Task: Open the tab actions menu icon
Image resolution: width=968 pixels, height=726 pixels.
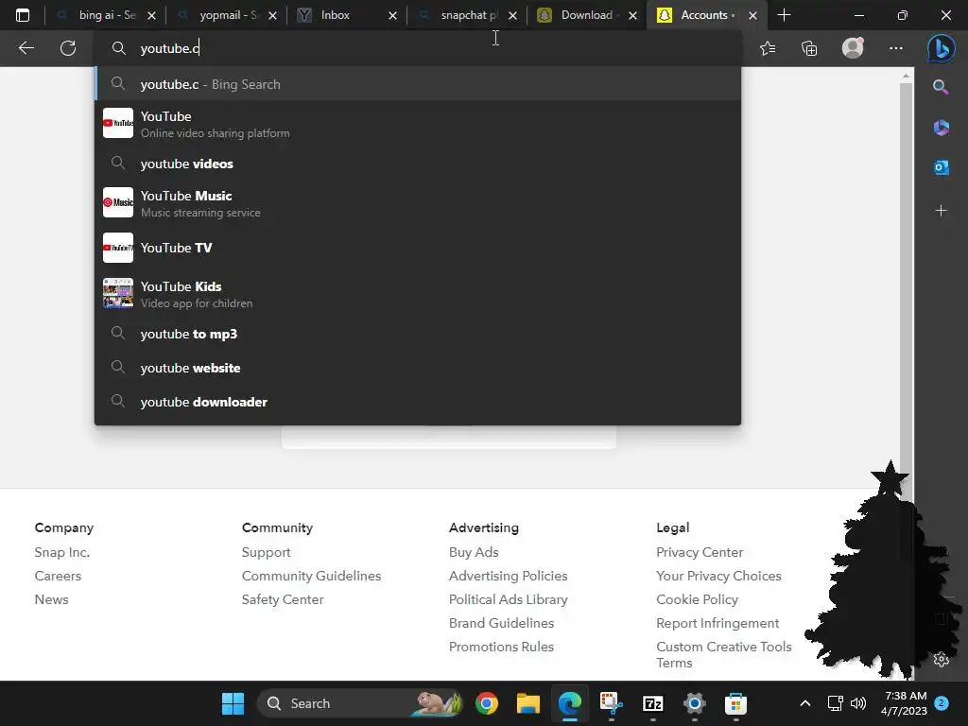Action: pyautogui.click(x=23, y=15)
